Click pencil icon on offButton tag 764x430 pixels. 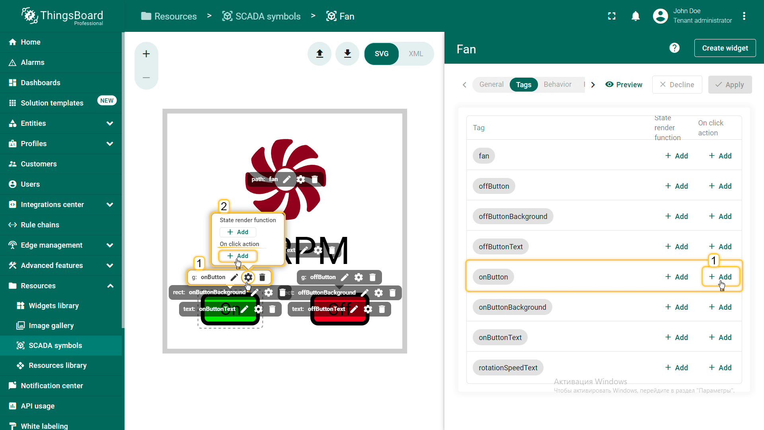[x=345, y=277]
